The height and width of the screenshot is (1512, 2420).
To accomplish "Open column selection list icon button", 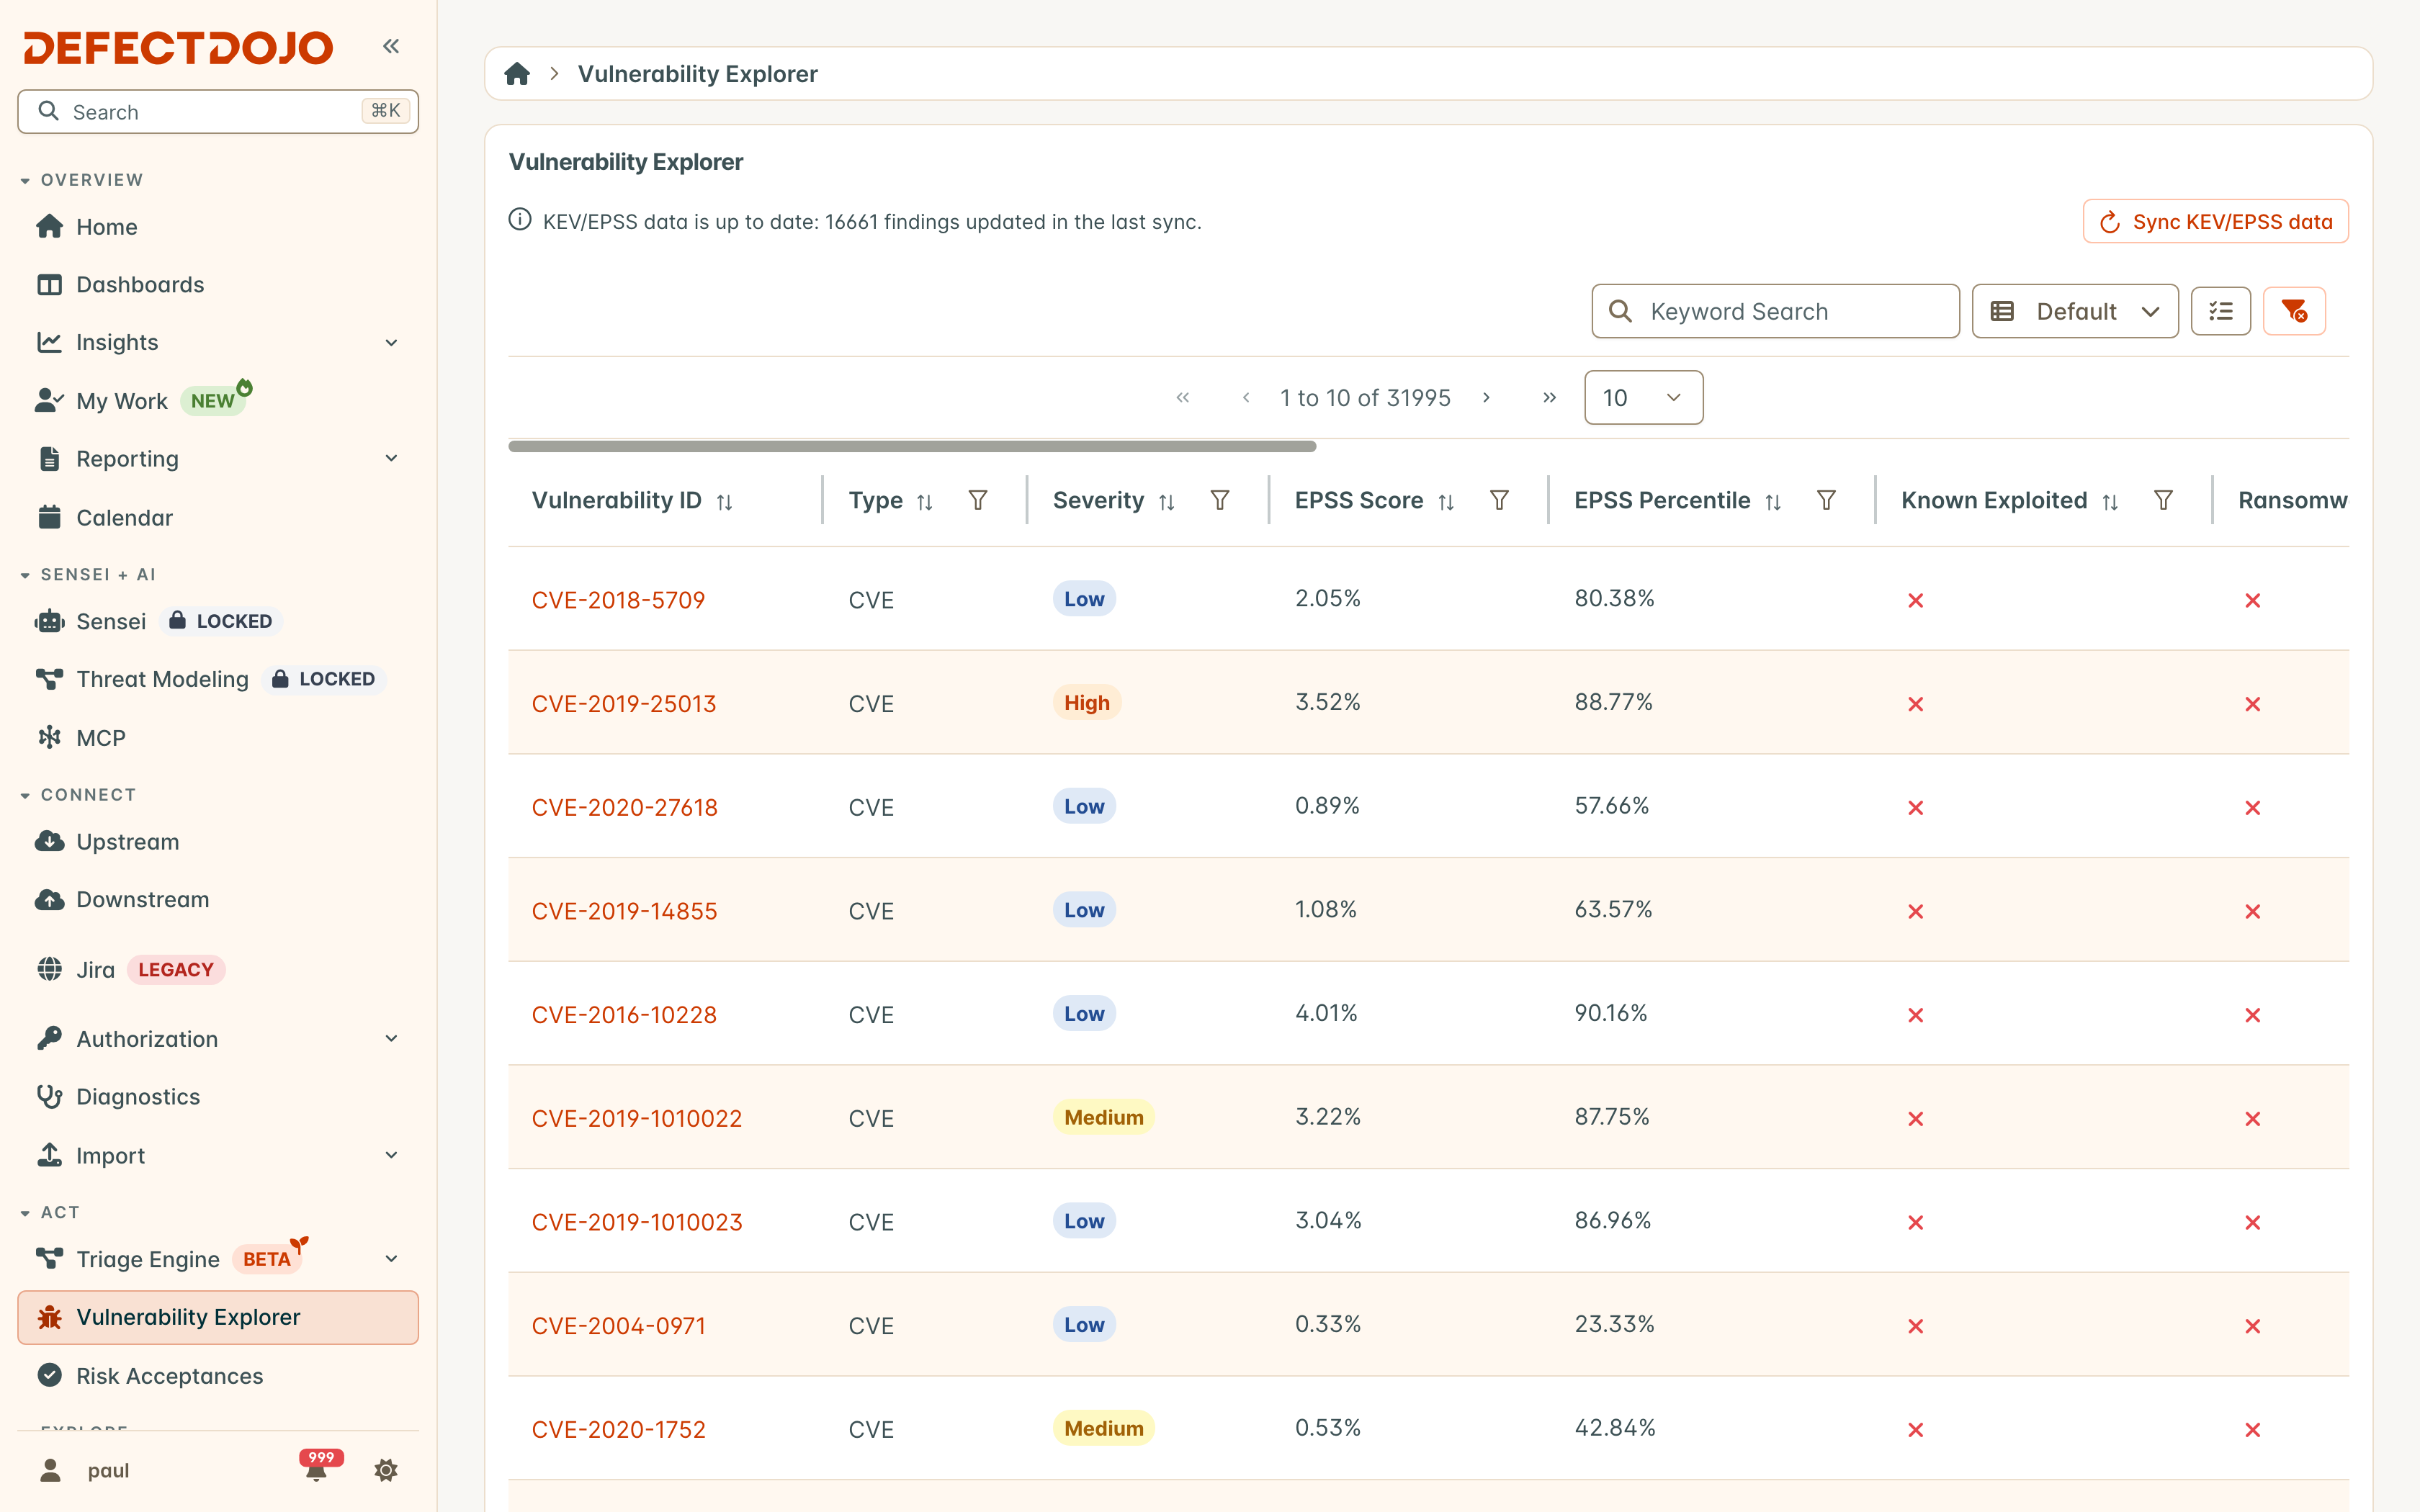I will (2221, 311).
